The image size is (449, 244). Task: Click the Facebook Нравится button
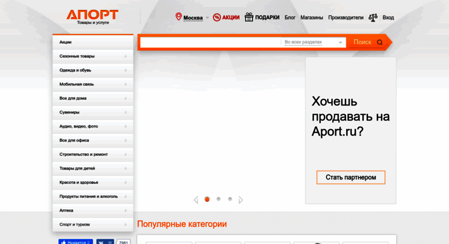point(76,242)
